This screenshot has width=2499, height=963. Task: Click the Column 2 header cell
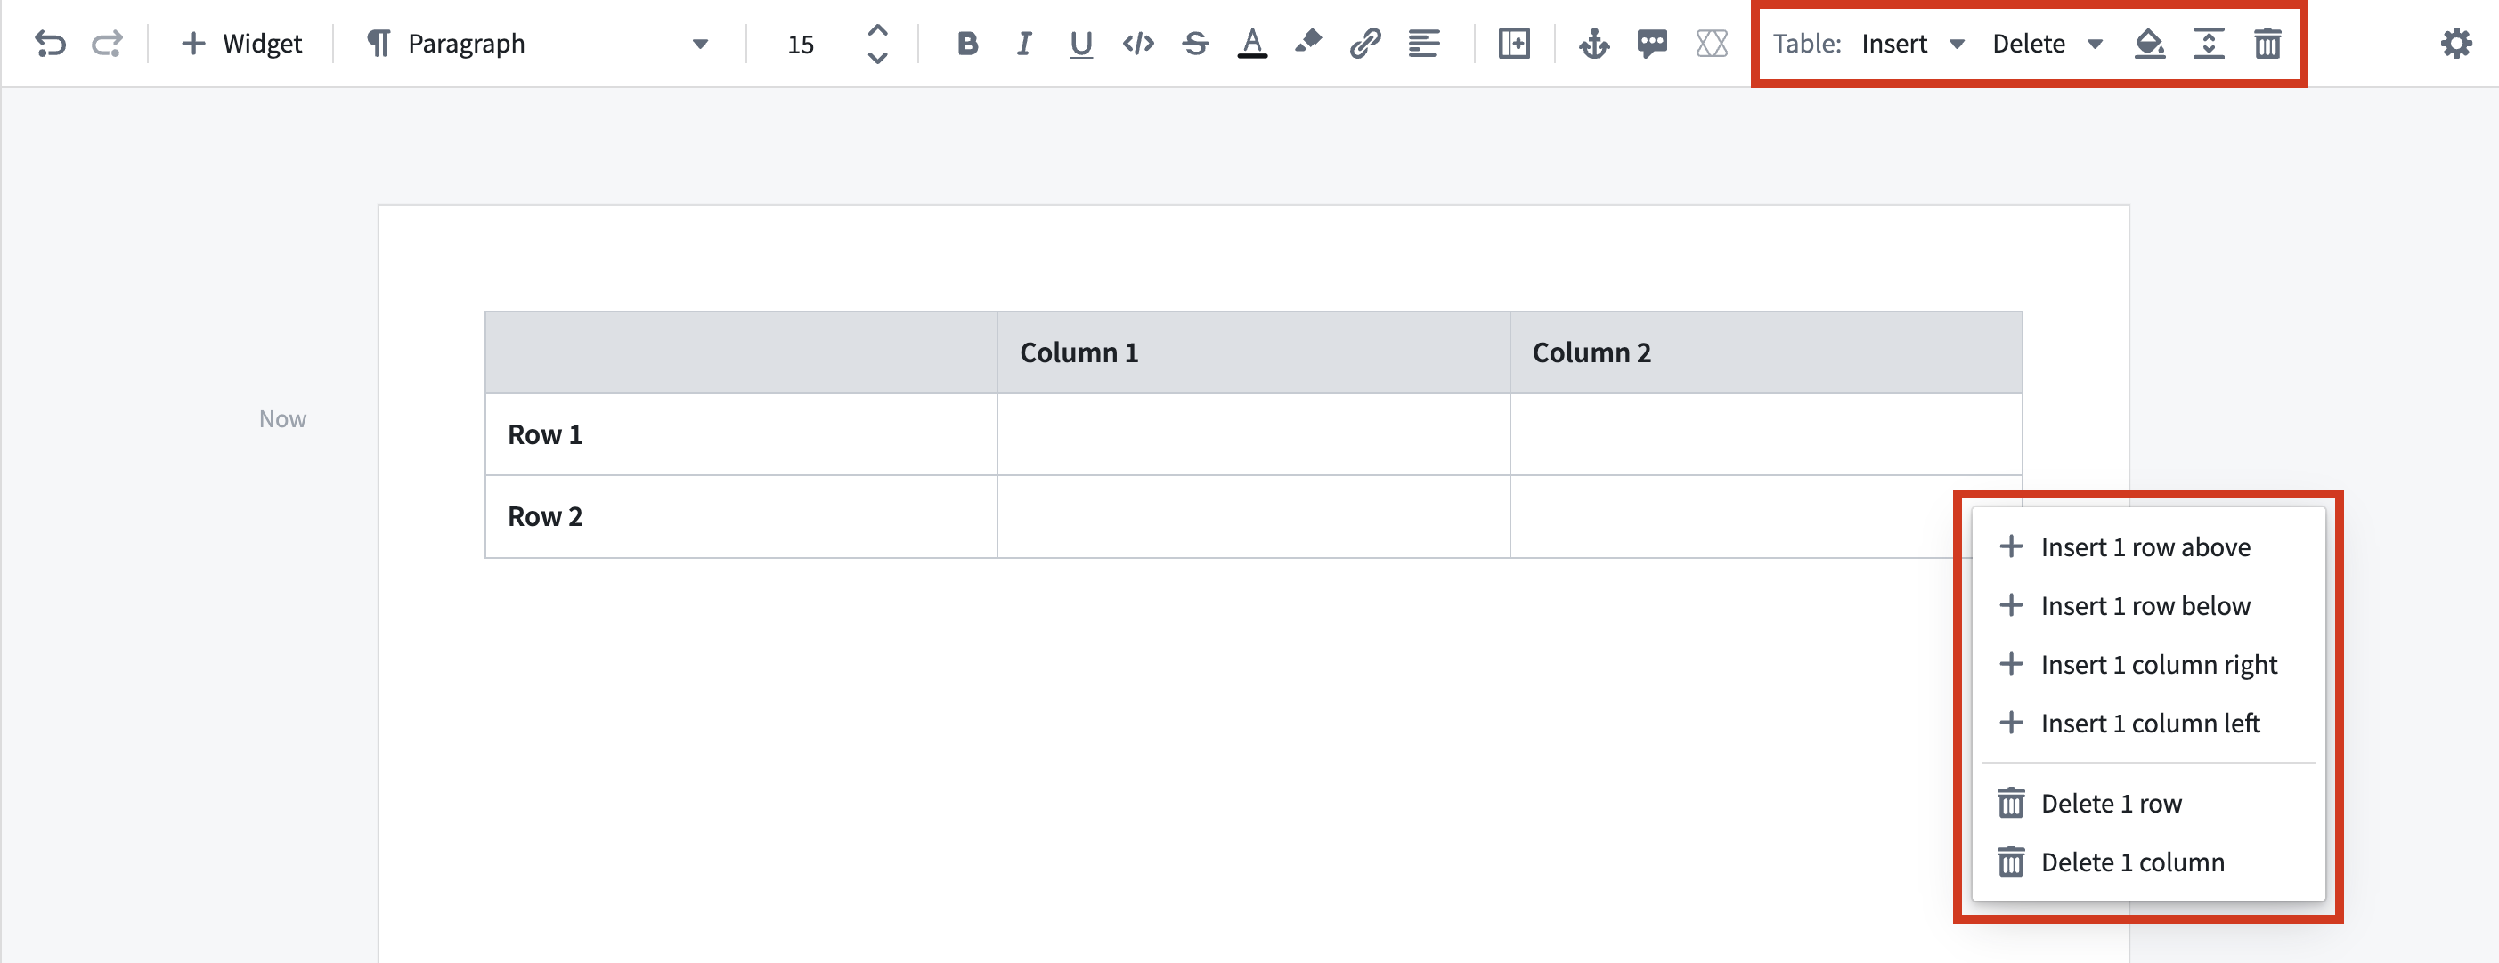tap(1765, 353)
